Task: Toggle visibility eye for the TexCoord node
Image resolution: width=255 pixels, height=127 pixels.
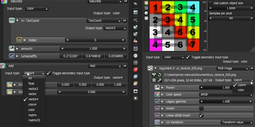Action: coord(124,21)
